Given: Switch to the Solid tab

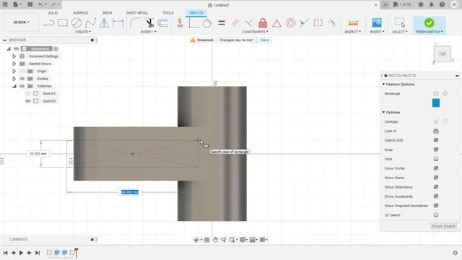Looking at the screenshot, I should coord(53,13).
